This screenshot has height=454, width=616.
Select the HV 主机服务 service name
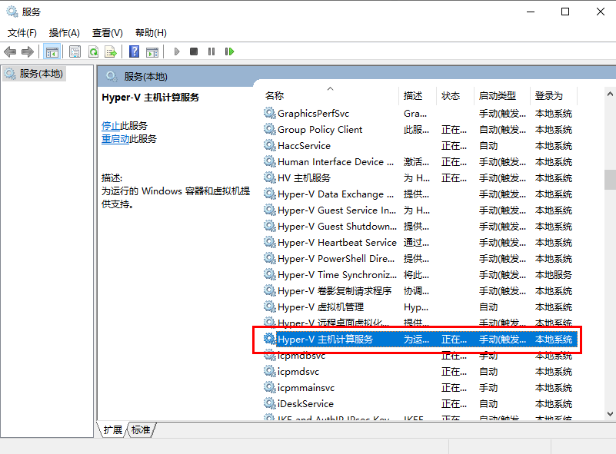[304, 178]
